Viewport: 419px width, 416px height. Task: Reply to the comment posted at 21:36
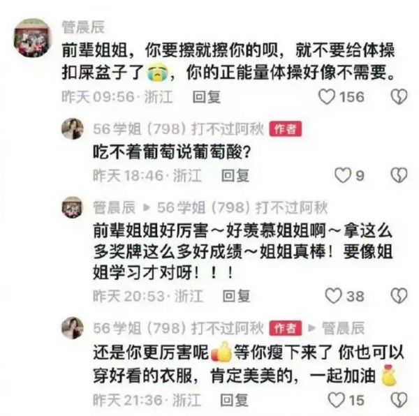click(x=234, y=400)
